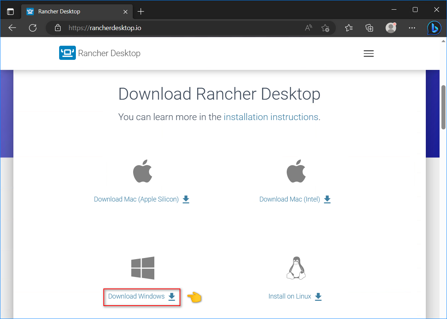Click download arrow next to Install on Linux
Screen dimensions: 447x319
(318, 296)
